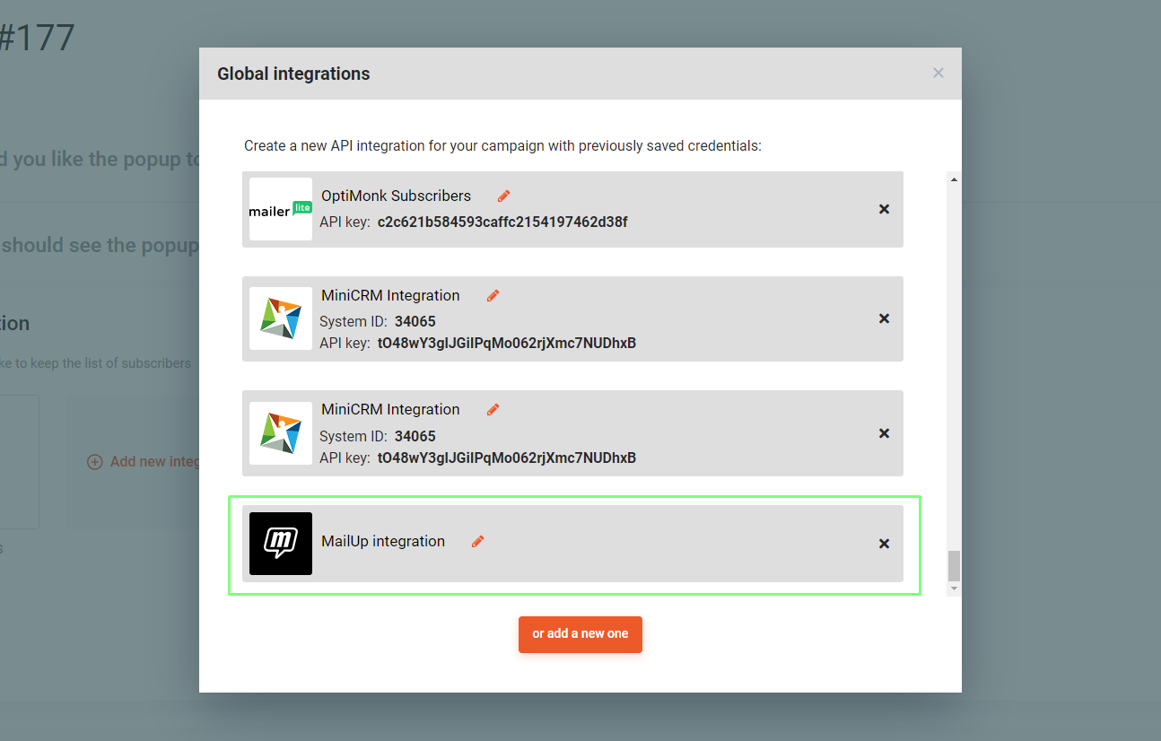
Task: Select the MailUp integration name
Action: click(383, 541)
